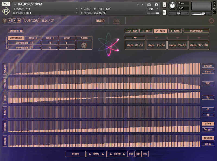Click the atom logo in center
Screen dimensions: 217x161
108,44
